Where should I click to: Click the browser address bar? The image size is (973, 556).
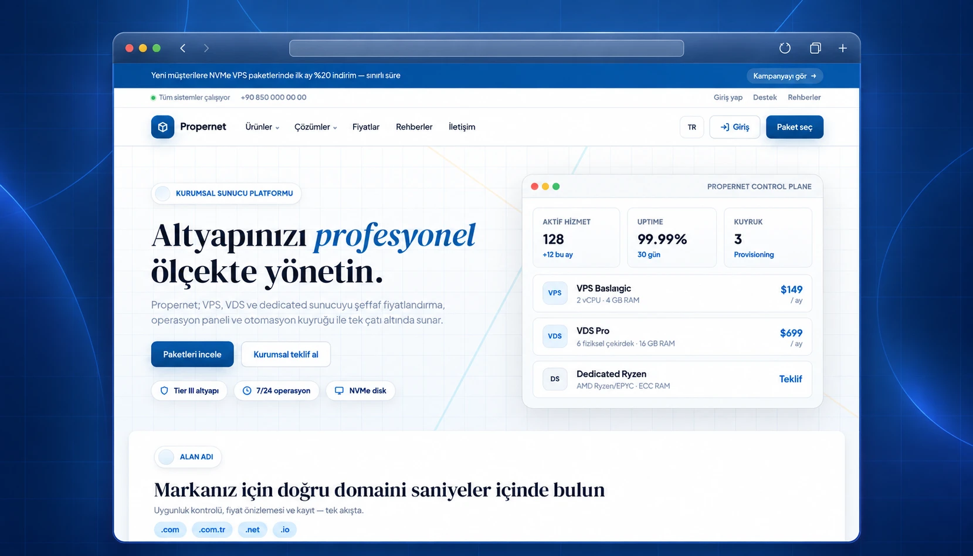click(486, 48)
